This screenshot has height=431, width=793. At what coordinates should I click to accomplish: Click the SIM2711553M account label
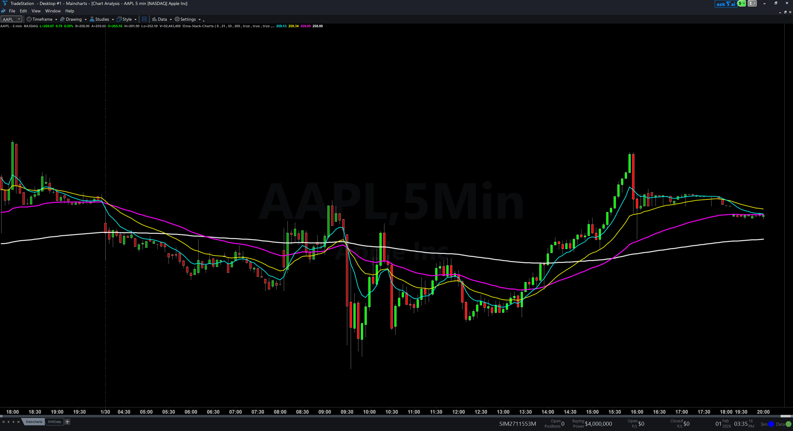(x=517, y=424)
